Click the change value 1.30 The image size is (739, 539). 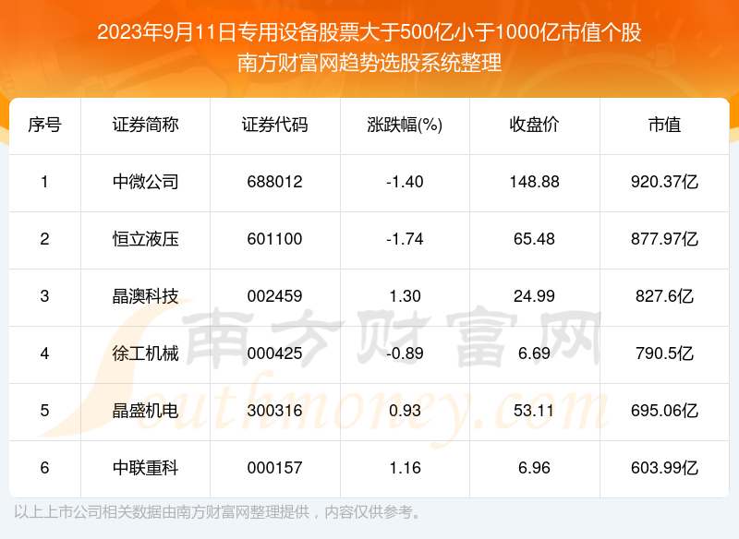point(405,296)
